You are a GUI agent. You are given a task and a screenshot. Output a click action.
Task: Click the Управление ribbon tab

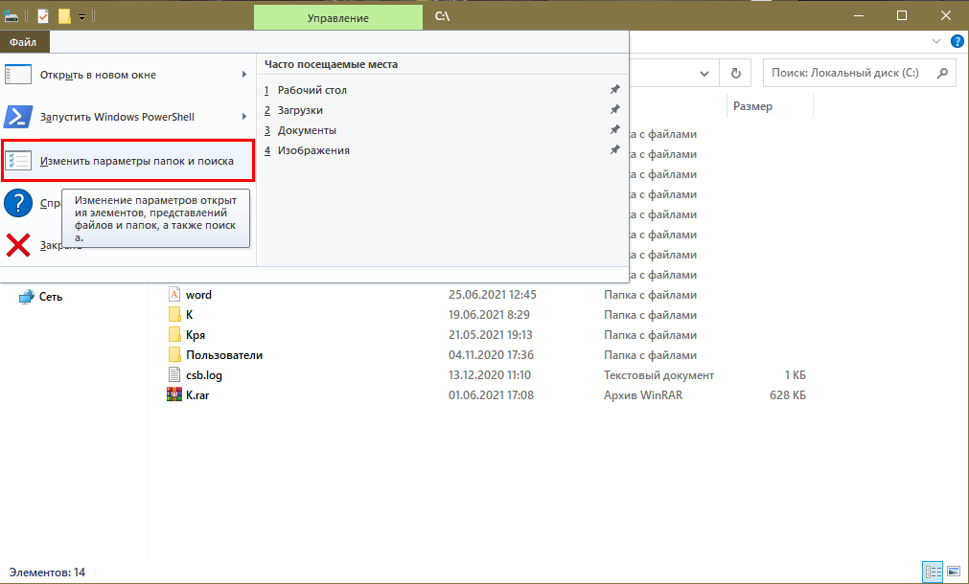[x=338, y=18]
